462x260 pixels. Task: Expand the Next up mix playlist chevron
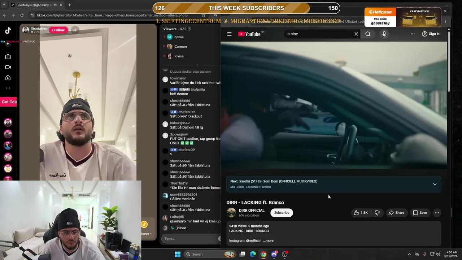coord(435,184)
